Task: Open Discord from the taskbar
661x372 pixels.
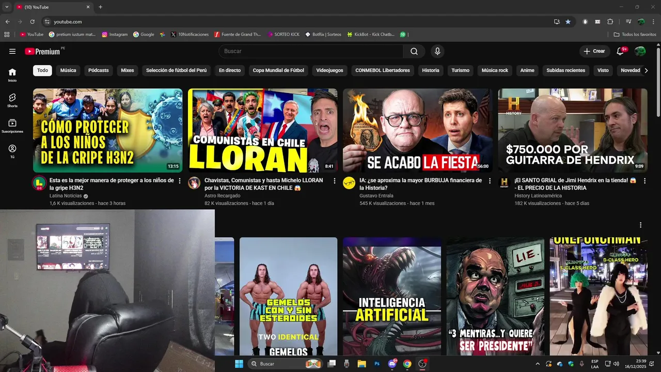Action: tap(392, 364)
